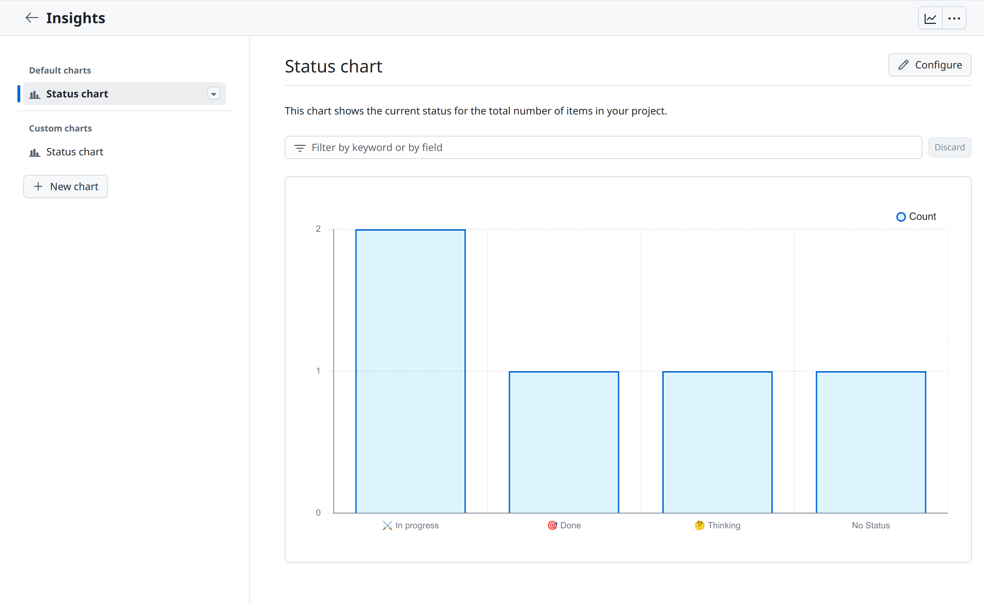Viewport: 984px width, 604px height.
Task: Click the filter icon in search bar
Action: (x=300, y=147)
